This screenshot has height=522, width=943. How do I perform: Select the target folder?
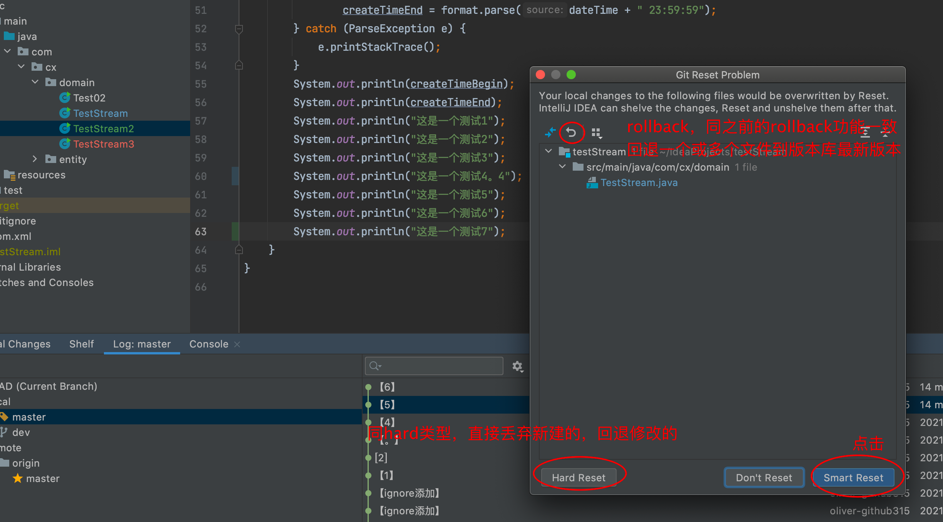[x=9, y=205]
